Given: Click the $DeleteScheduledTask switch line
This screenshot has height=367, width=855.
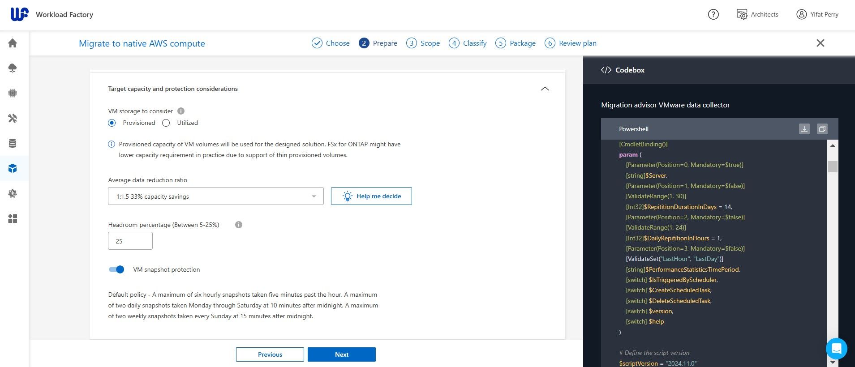Looking at the screenshot, I should (x=669, y=301).
